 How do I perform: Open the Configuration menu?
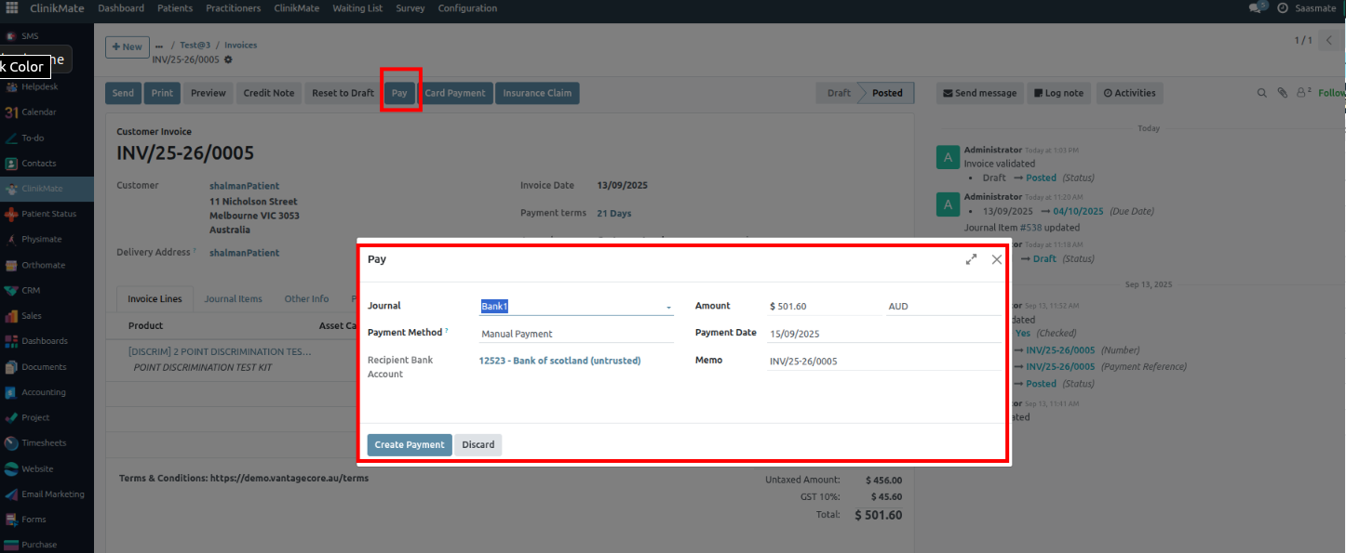467,8
